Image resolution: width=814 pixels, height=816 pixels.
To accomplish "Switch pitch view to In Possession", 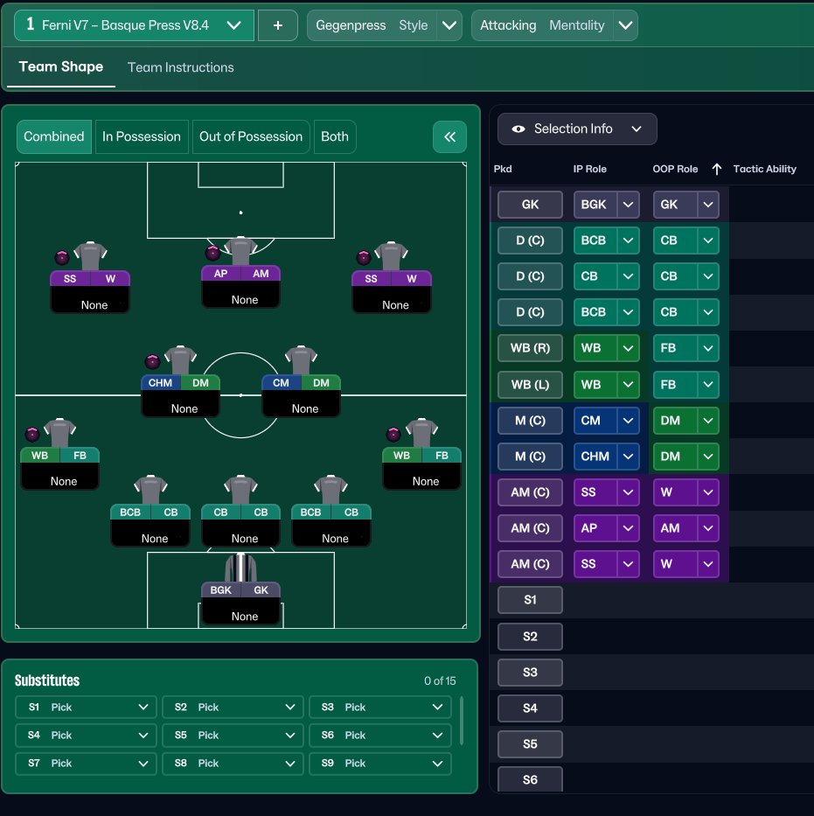I will tap(142, 136).
